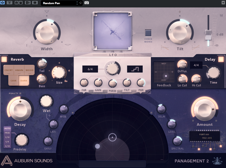226x168 pixels.
Task: Open the LFO rate 6/4 selector
Action: pos(90,69)
